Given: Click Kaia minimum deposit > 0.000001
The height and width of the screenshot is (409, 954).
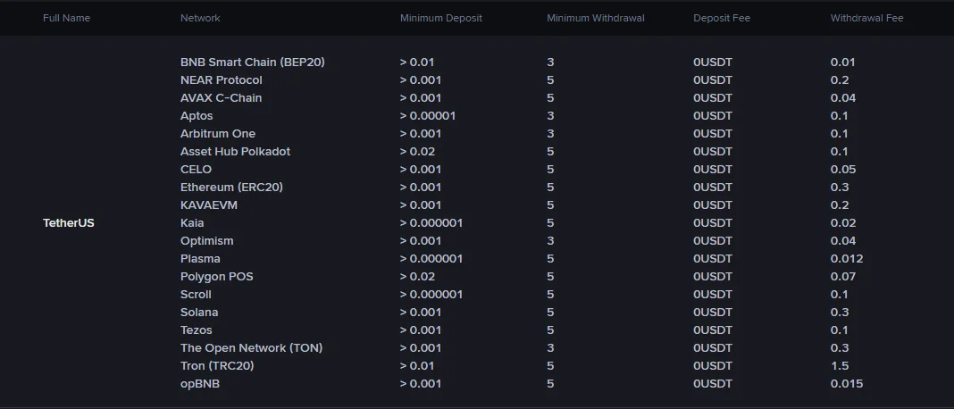Looking at the screenshot, I should 431,222.
